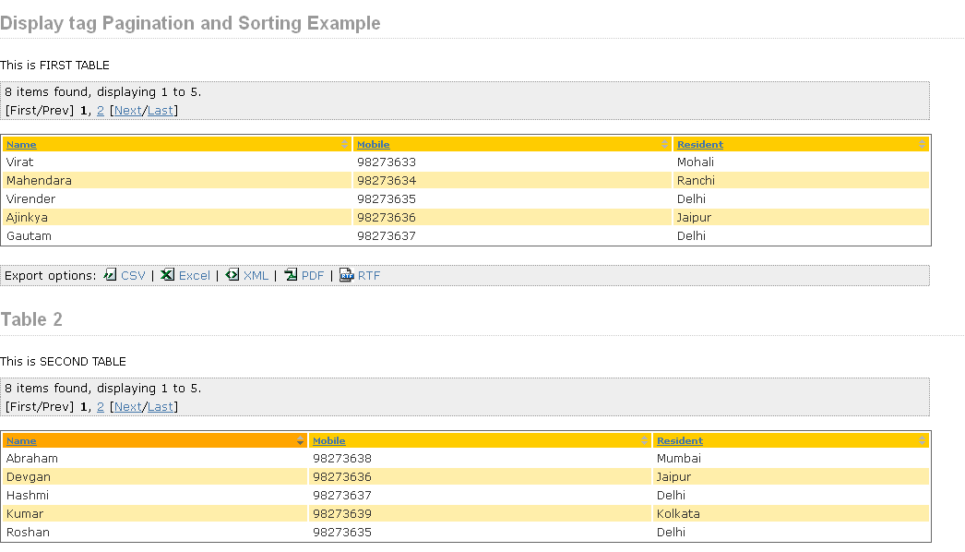Click the Excel export icon
Viewport: 965px width, 552px height.
tap(167, 275)
